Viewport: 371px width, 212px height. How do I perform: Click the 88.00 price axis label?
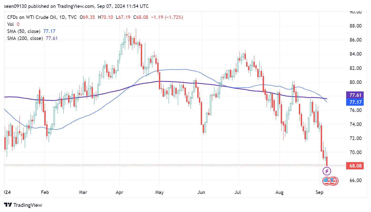pyautogui.click(x=355, y=26)
